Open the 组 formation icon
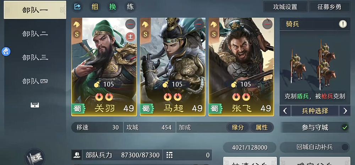355x165 pixels. [x=95, y=7]
